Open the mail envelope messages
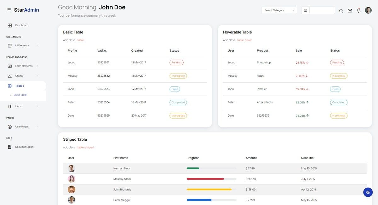 point(350,10)
